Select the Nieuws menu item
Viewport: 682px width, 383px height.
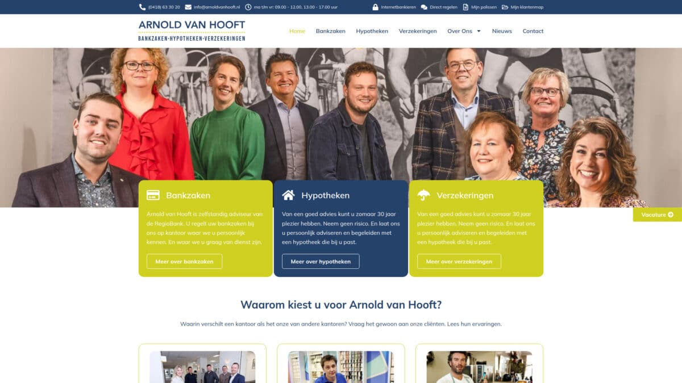click(x=502, y=31)
